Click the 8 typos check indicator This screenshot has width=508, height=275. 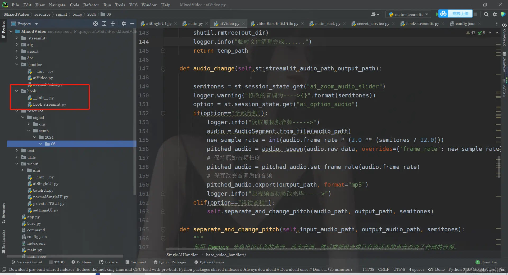click(x=482, y=33)
